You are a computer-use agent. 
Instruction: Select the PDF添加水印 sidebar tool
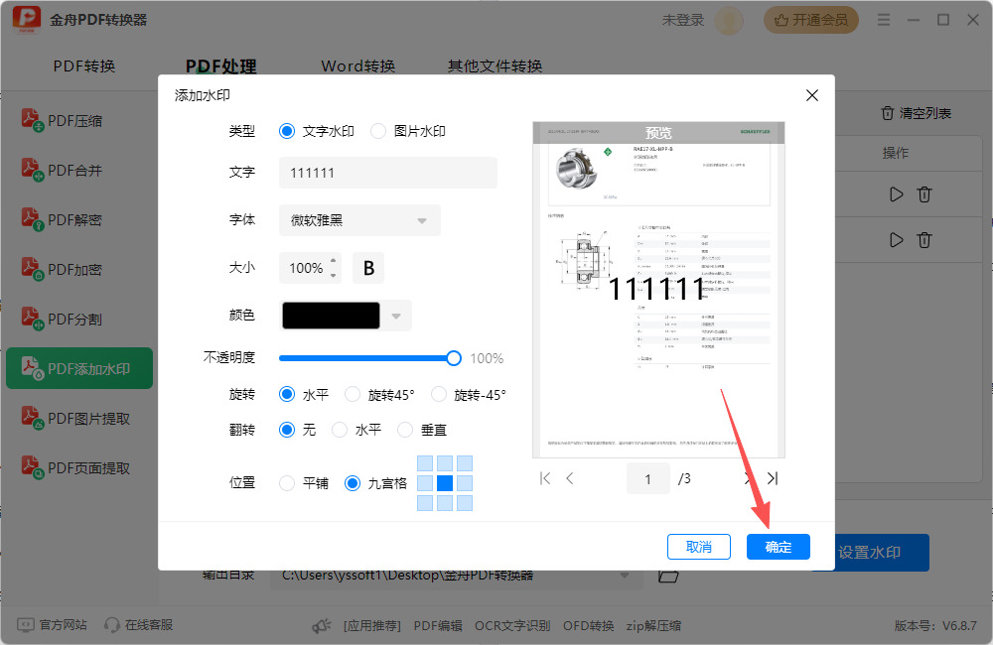pyautogui.click(x=79, y=368)
